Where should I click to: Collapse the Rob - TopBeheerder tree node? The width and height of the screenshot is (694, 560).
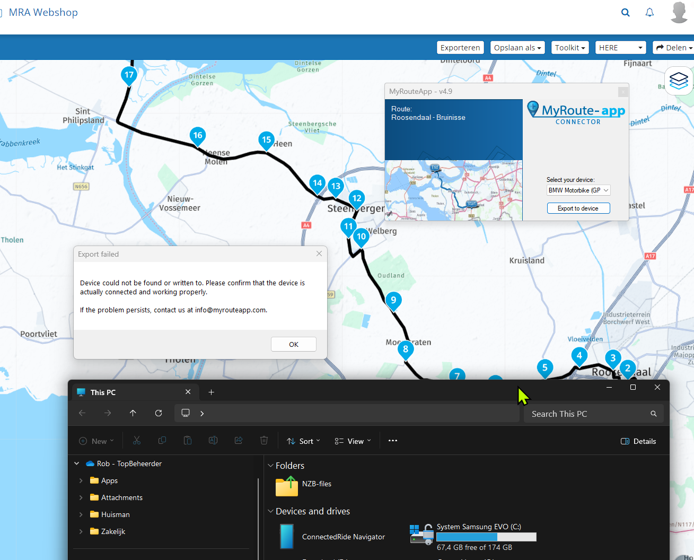point(77,463)
